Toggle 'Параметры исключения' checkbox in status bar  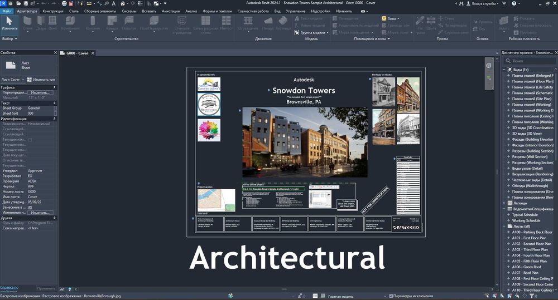click(x=392, y=296)
